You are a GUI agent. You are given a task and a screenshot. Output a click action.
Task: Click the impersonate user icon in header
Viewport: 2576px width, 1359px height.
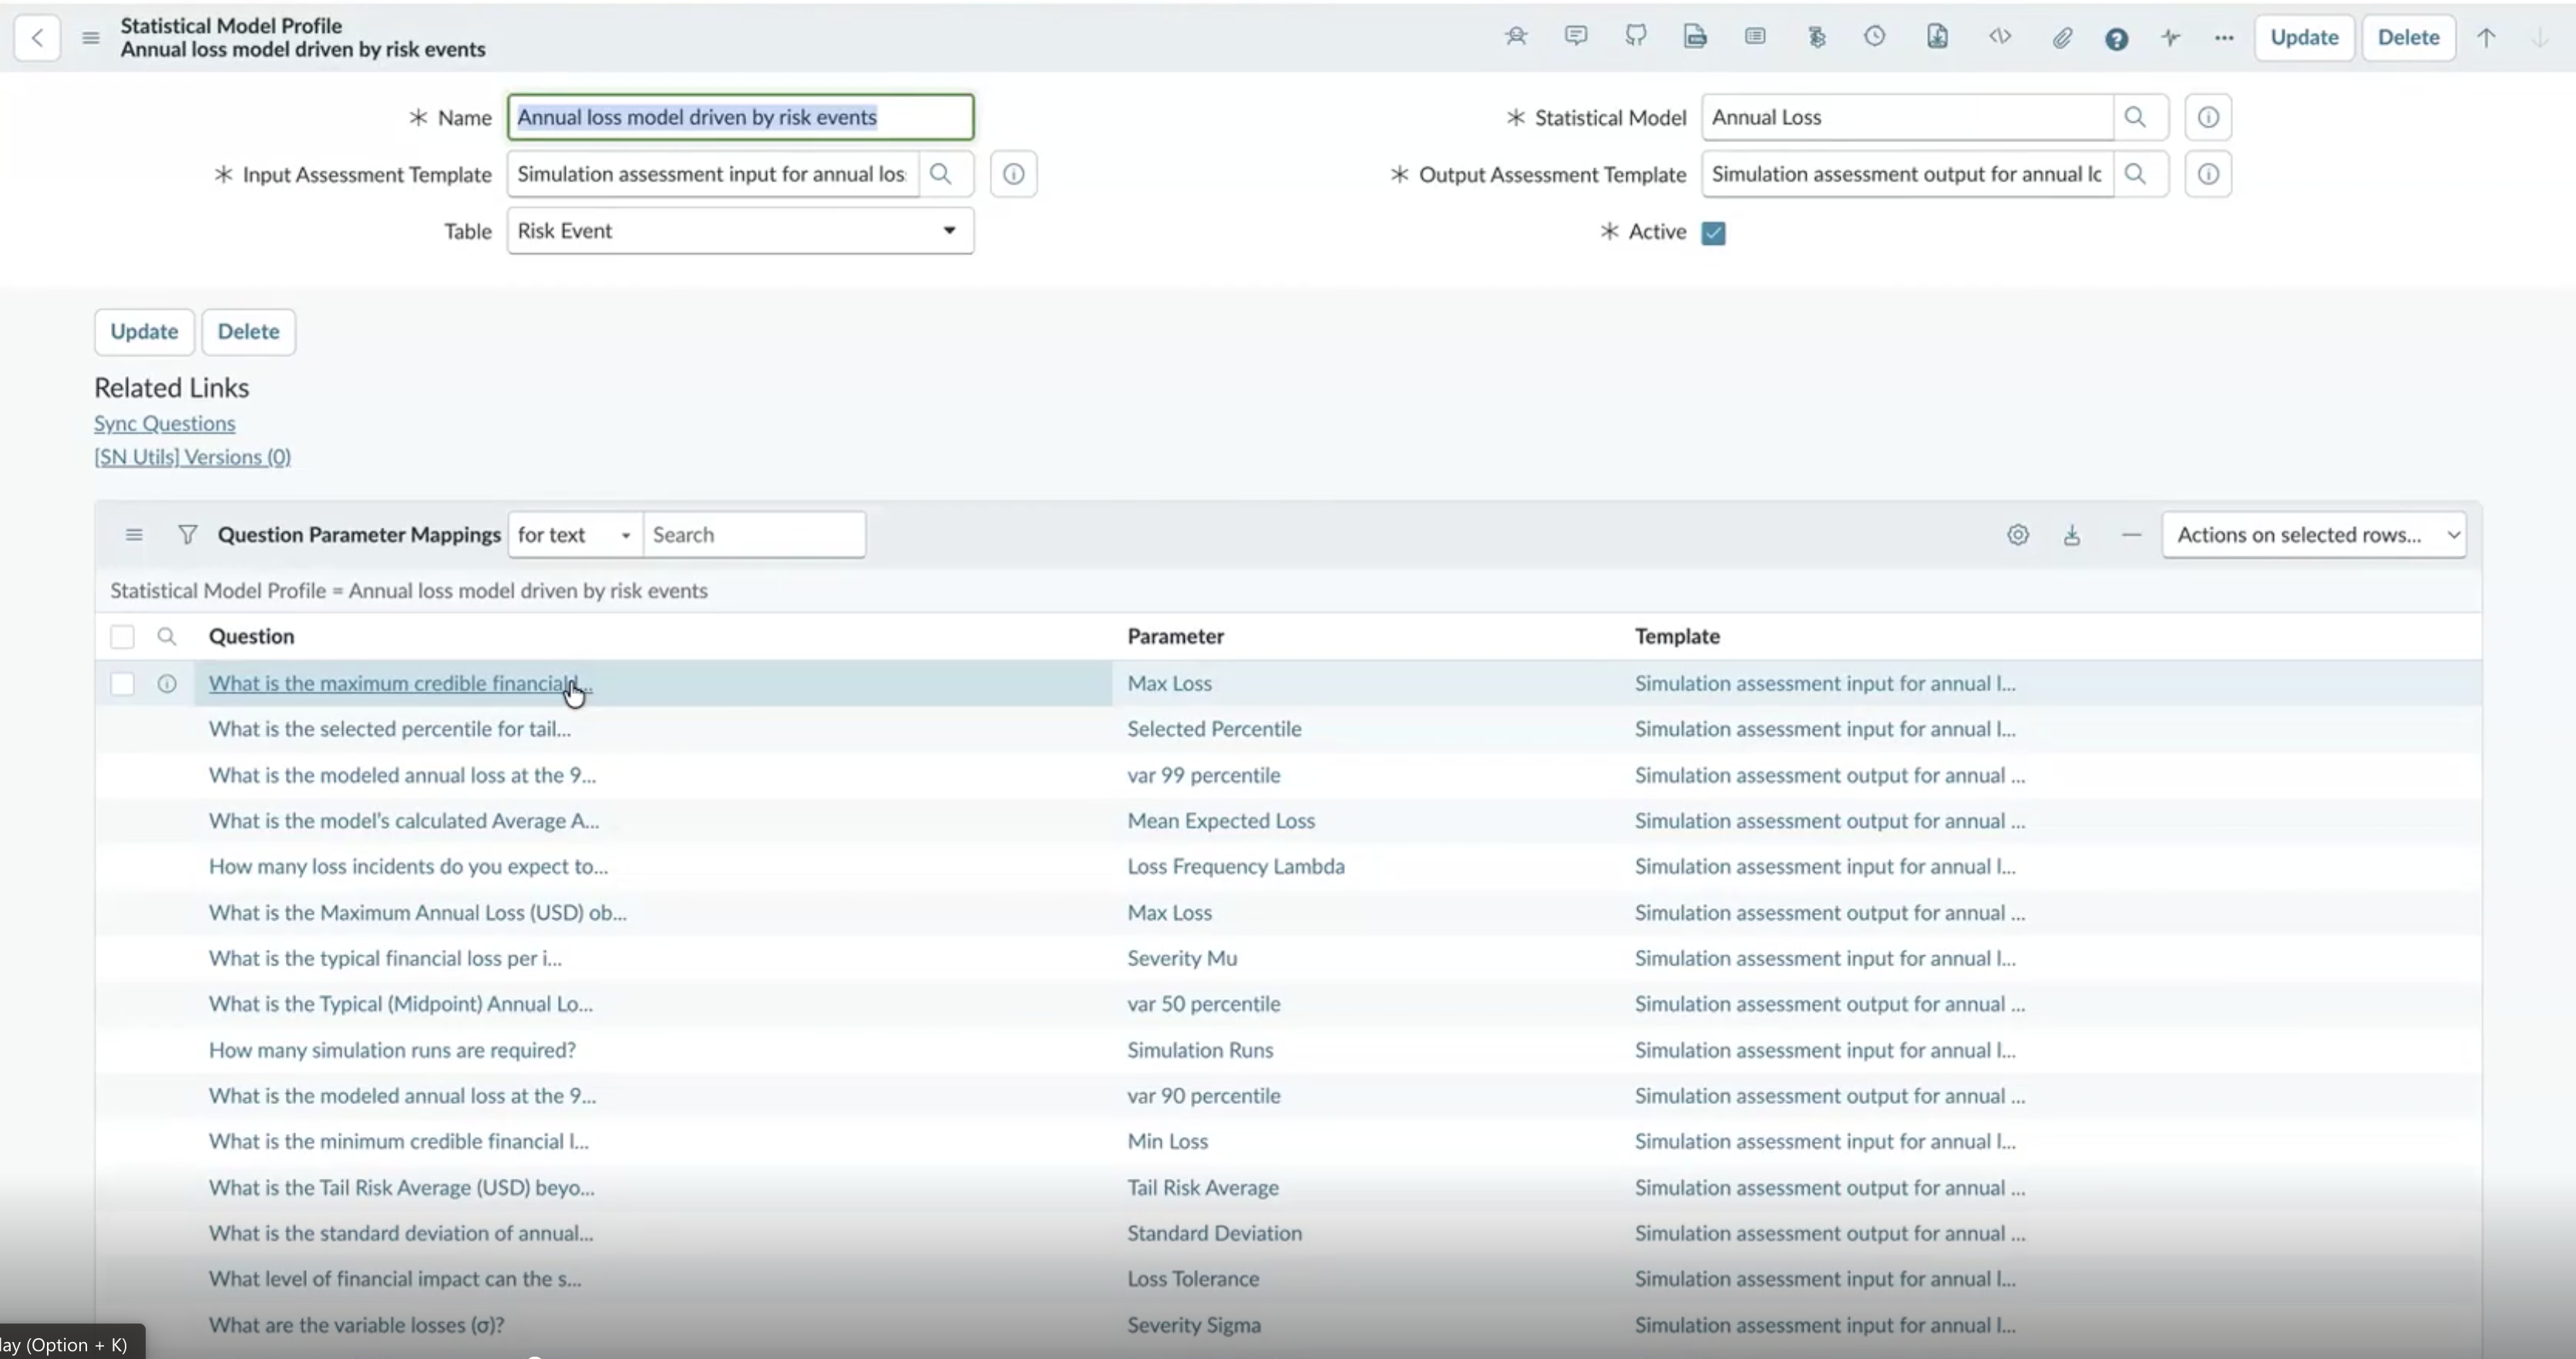1516,37
